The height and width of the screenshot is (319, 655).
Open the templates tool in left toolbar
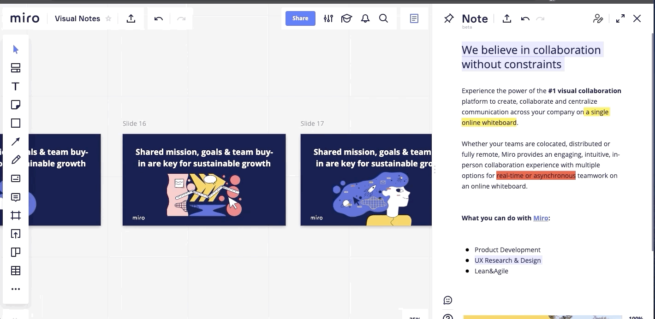(16, 68)
